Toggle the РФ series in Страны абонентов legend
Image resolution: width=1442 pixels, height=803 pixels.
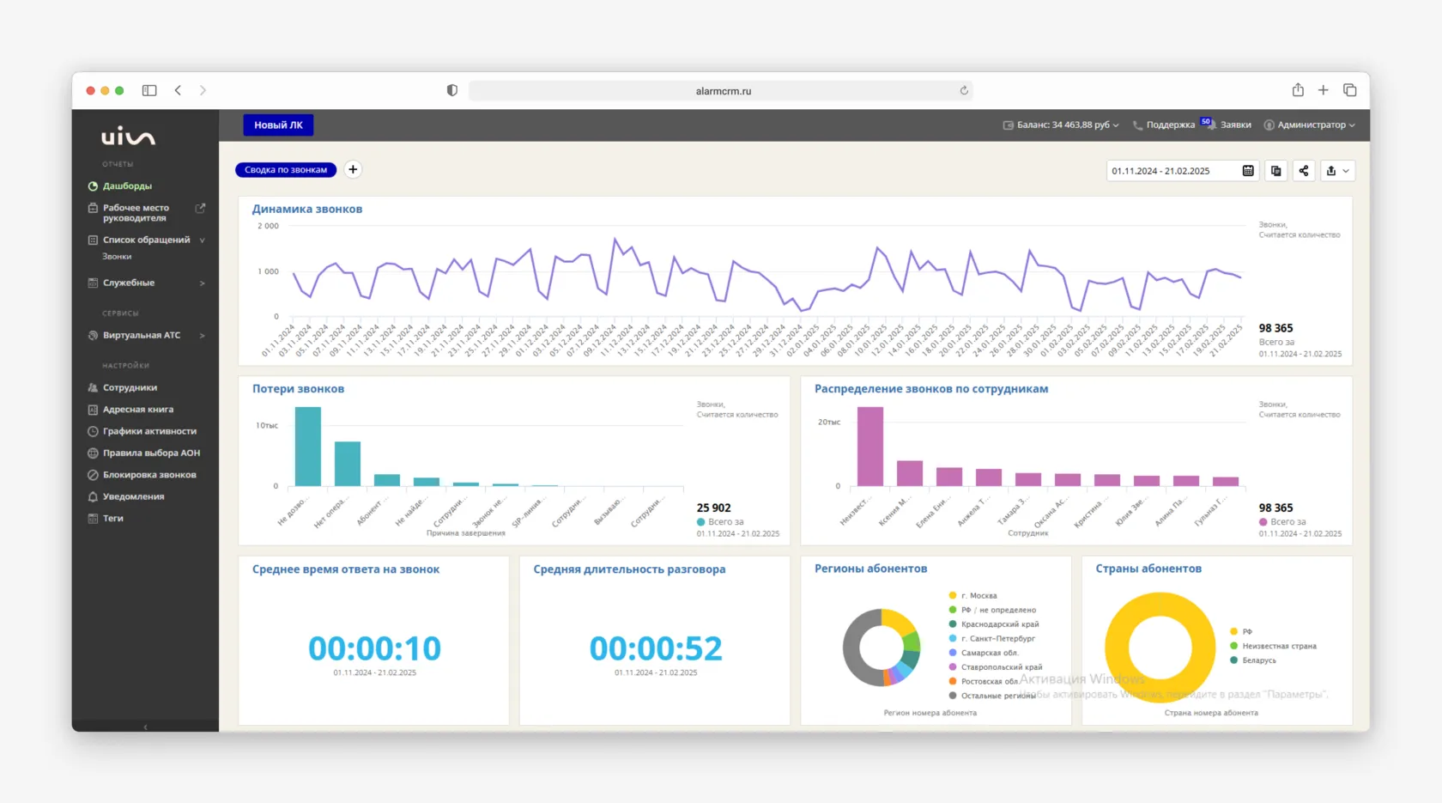coord(1239,631)
